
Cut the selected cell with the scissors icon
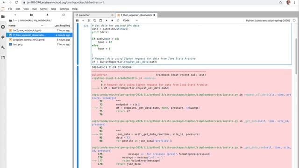tap(89, 21)
